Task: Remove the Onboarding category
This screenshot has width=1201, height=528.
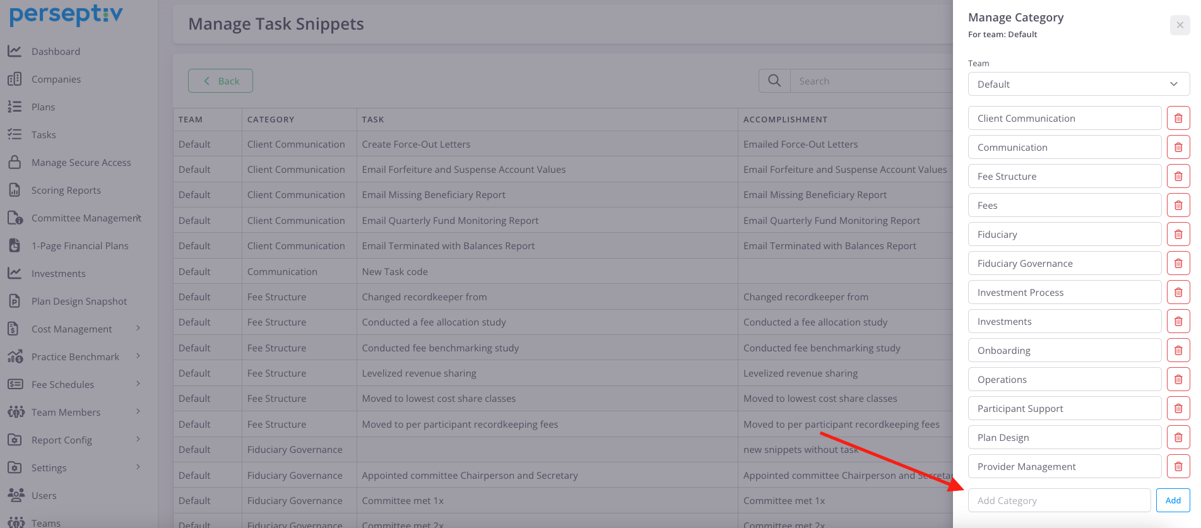Action: [1178, 351]
